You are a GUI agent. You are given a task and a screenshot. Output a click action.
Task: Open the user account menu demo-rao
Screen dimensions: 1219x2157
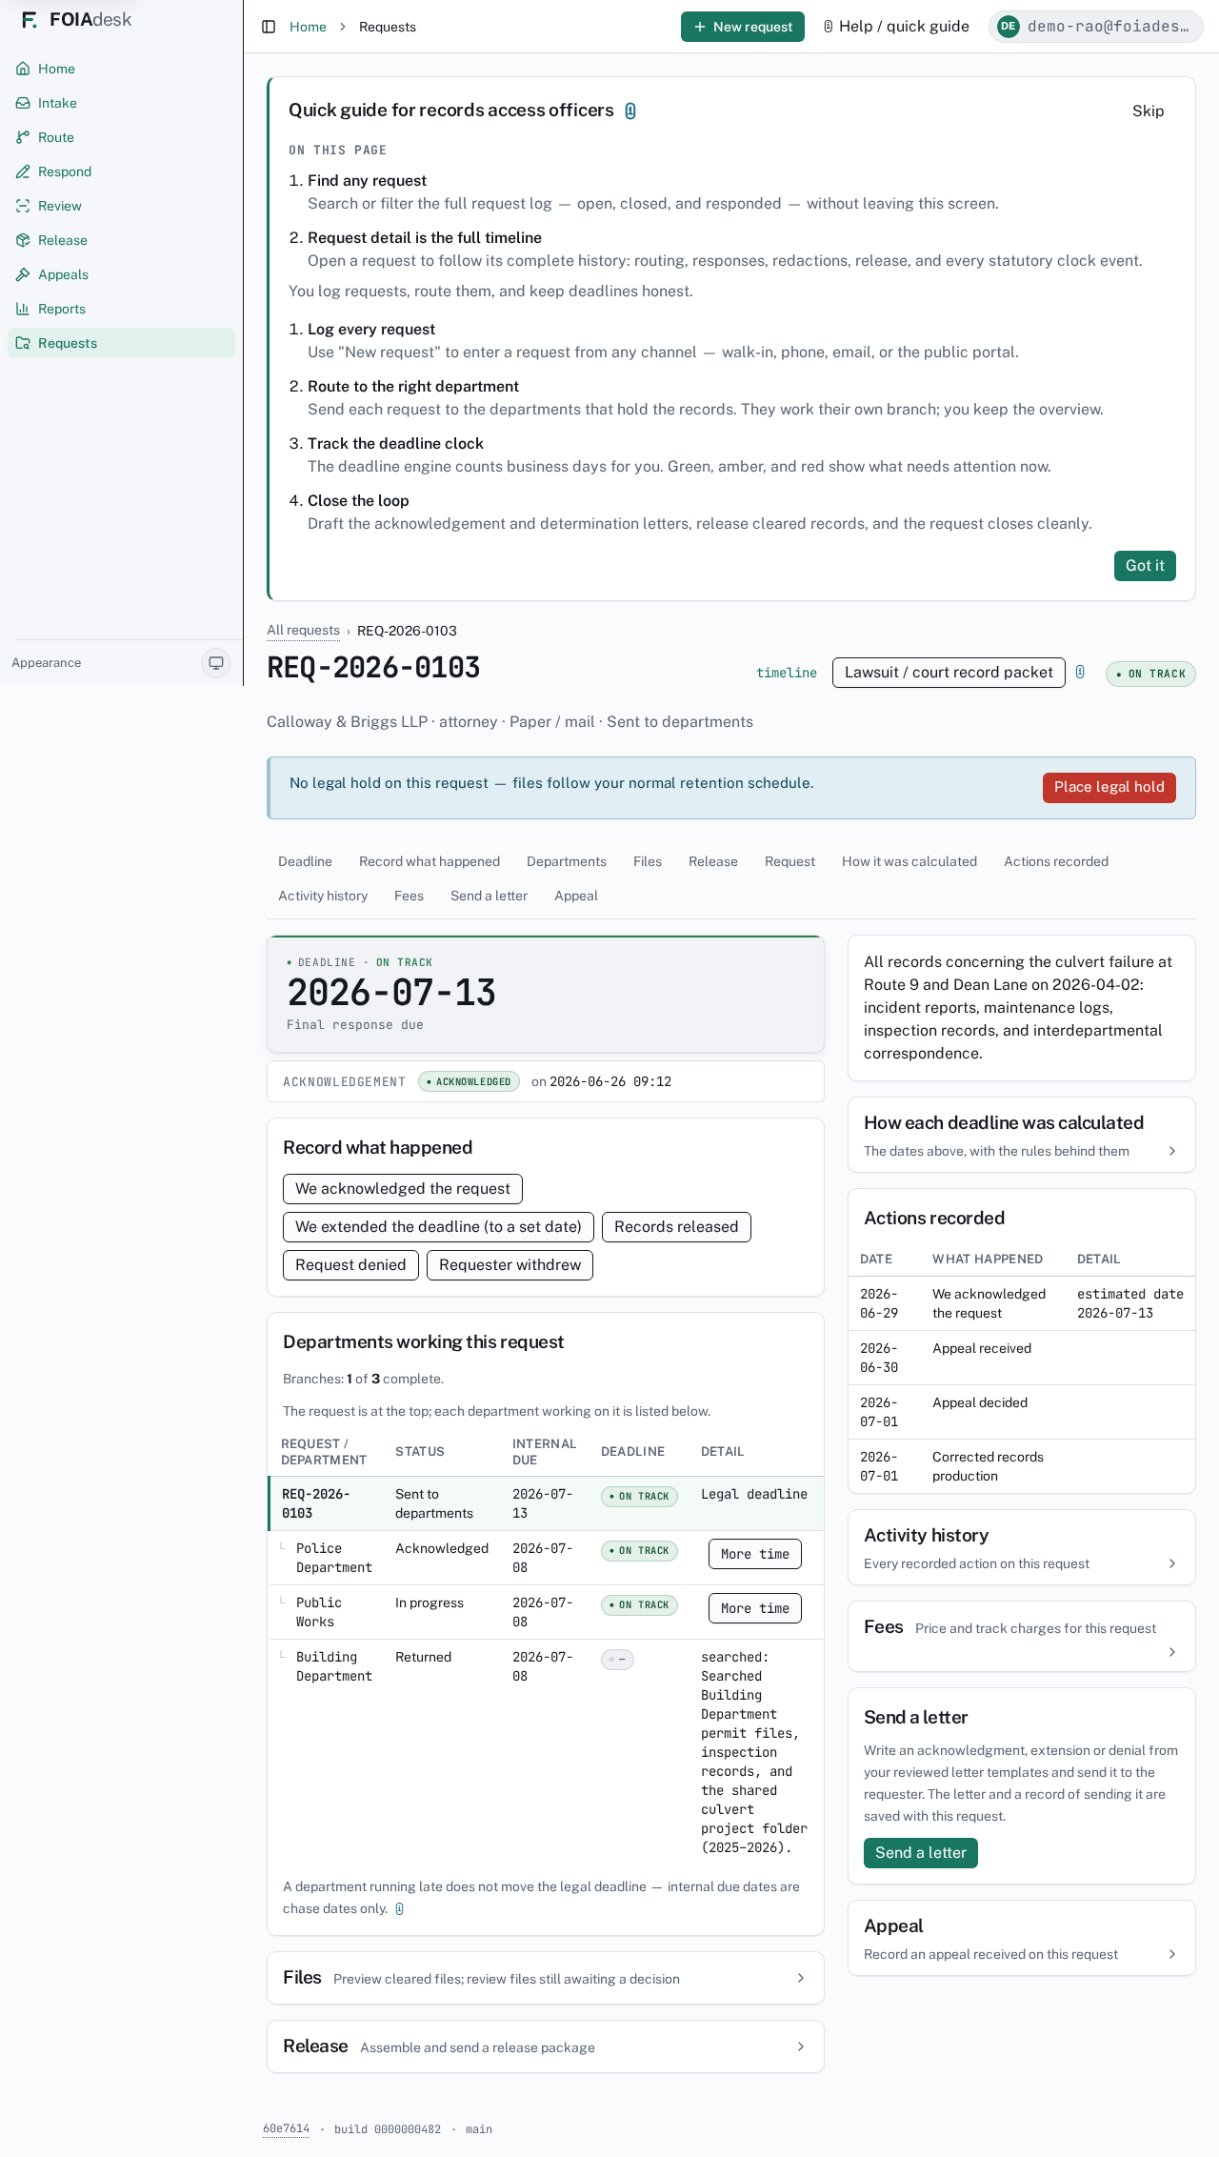pos(1096,27)
